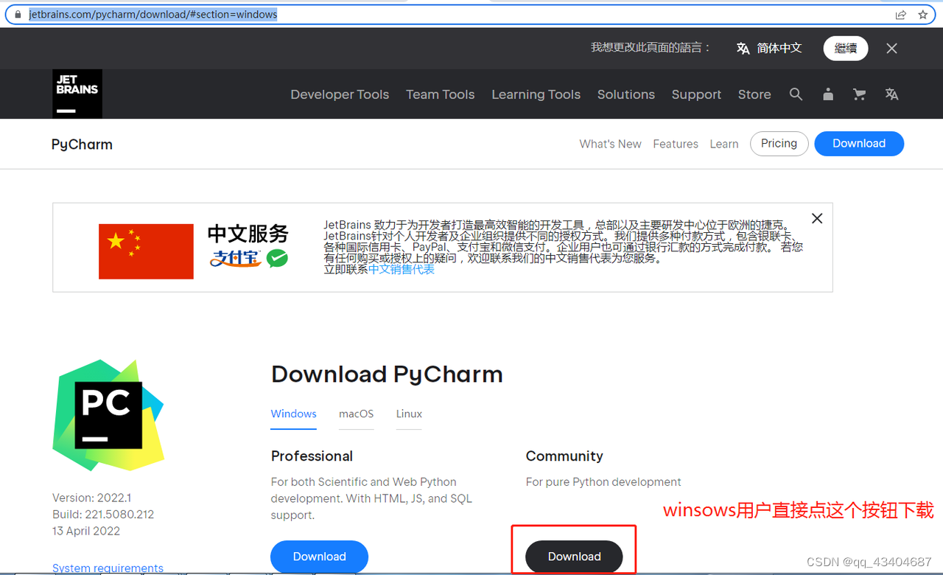The width and height of the screenshot is (943, 575).
Task: Open the account profile icon
Action: click(828, 94)
